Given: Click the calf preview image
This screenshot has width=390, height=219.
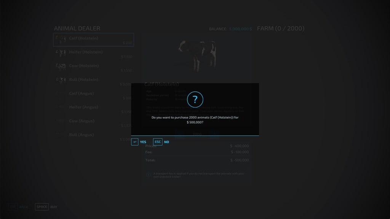Looking at the screenshot, I should (197, 55).
